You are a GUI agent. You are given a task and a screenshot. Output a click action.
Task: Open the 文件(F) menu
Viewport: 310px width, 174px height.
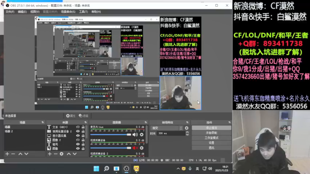click(10, 12)
